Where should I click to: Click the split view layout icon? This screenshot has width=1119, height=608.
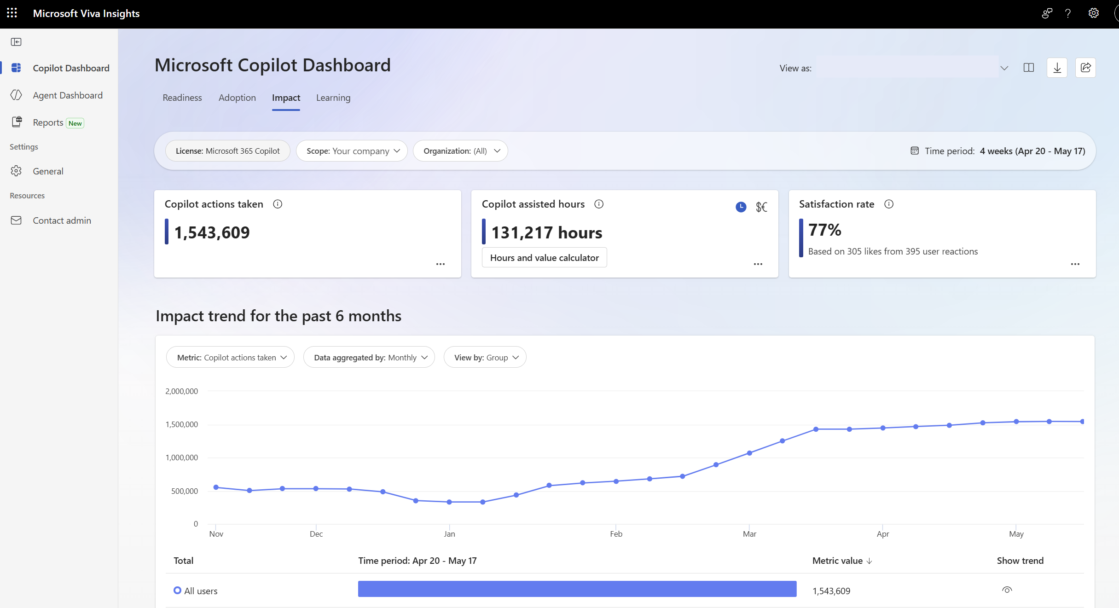pyautogui.click(x=1029, y=68)
